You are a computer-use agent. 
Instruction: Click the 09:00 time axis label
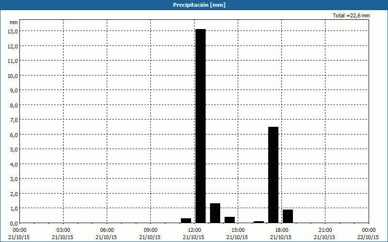[x=151, y=230]
